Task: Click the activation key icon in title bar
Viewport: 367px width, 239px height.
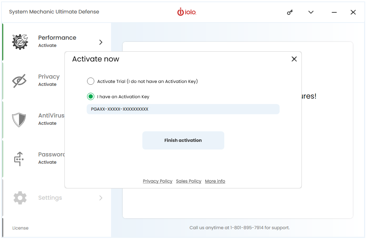Action: (290, 12)
